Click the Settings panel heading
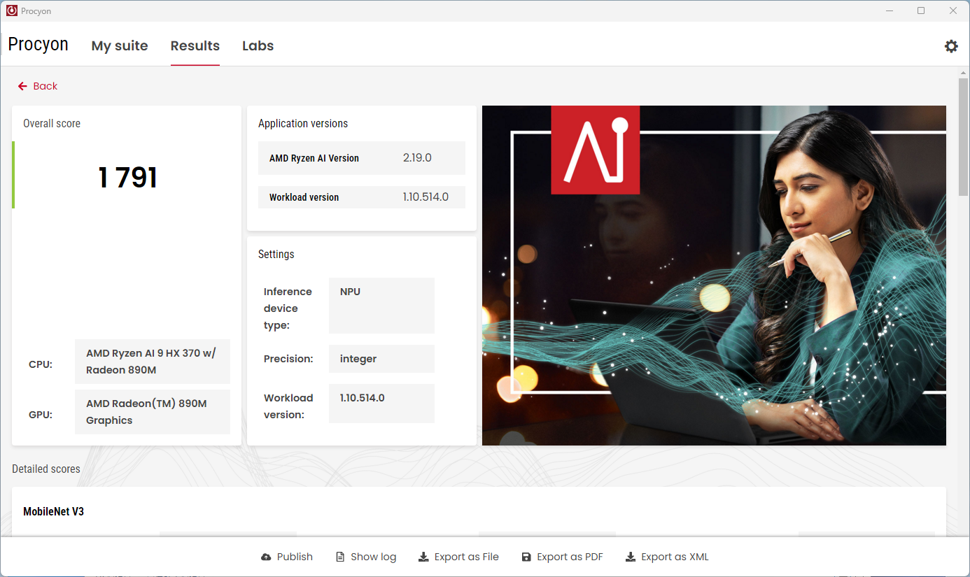Image resolution: width=970 pixels, height=577 pixels. [276, 255]
